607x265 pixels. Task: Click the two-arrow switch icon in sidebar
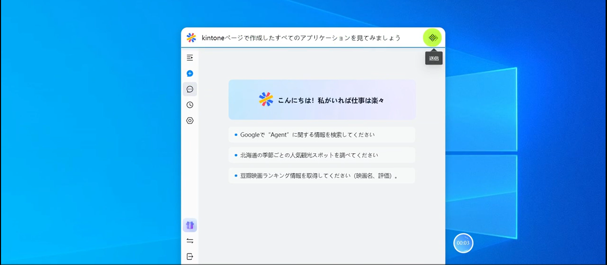tap(190, 241)
